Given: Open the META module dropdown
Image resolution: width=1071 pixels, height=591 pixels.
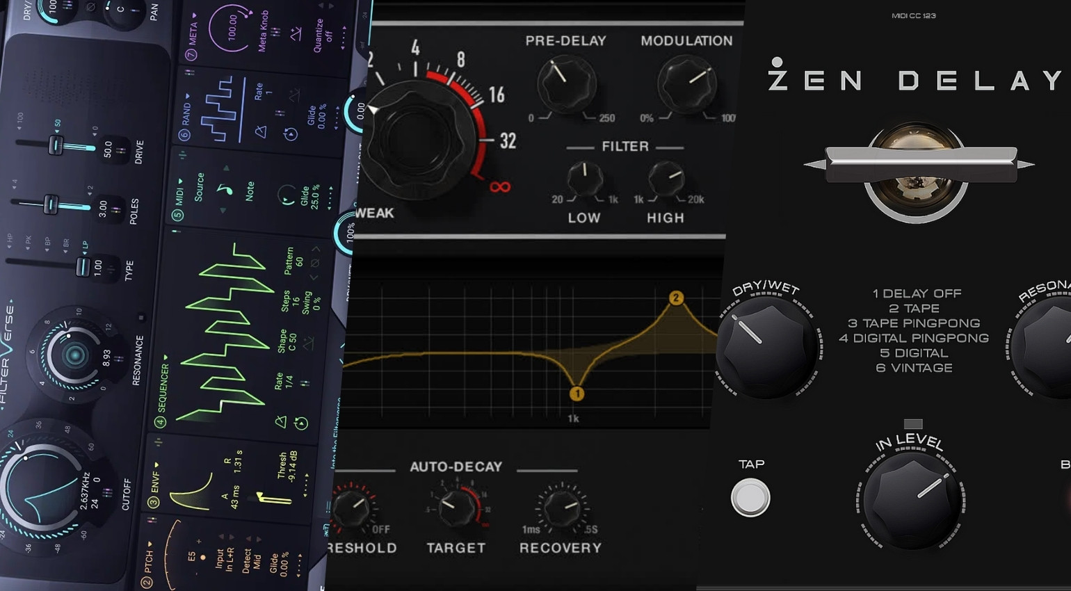Looking at the screenshot, I should click(x=194, y=14).
